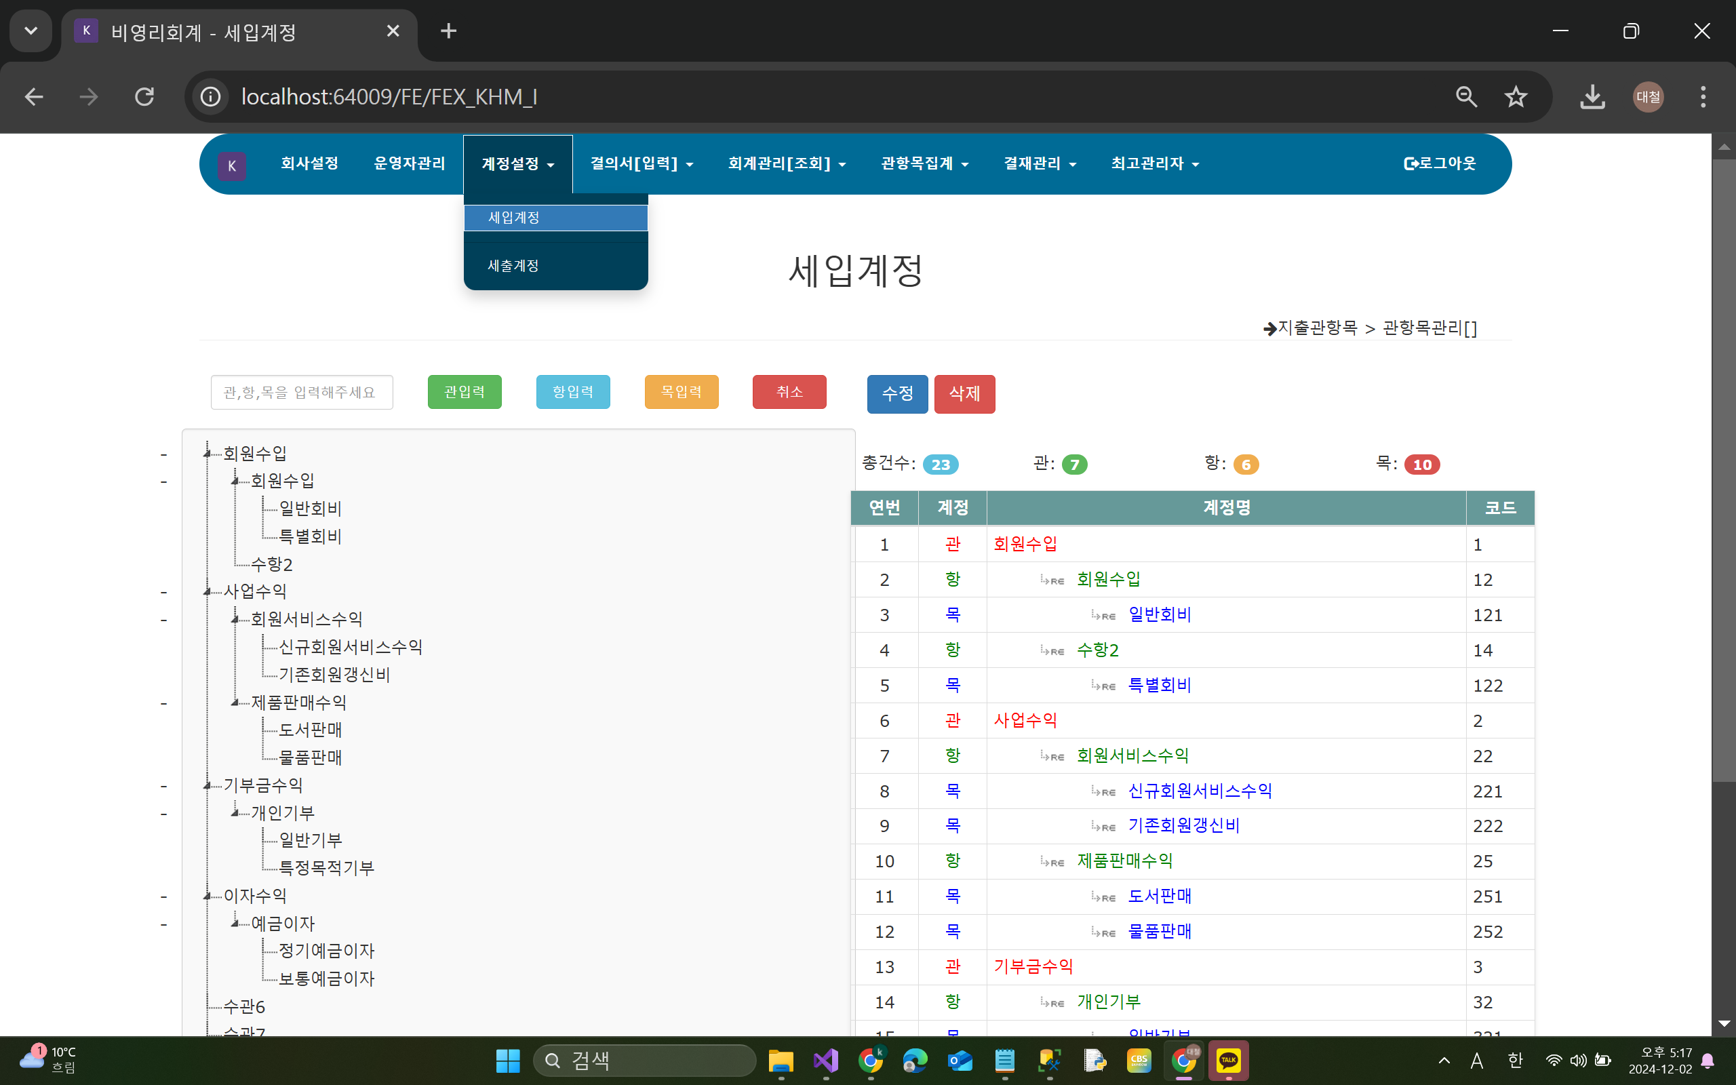Bookmark this page with the star icon

click(1516, 96)
